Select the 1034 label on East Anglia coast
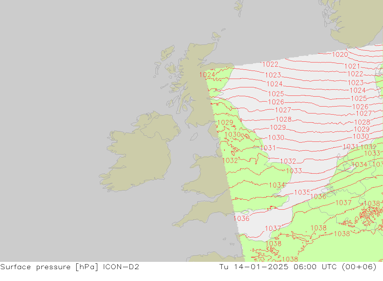 [x=277, y=185]
